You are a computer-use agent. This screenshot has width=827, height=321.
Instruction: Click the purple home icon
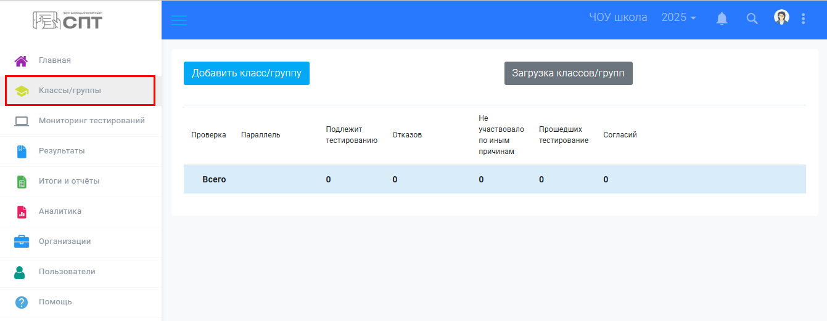(21, 60)
